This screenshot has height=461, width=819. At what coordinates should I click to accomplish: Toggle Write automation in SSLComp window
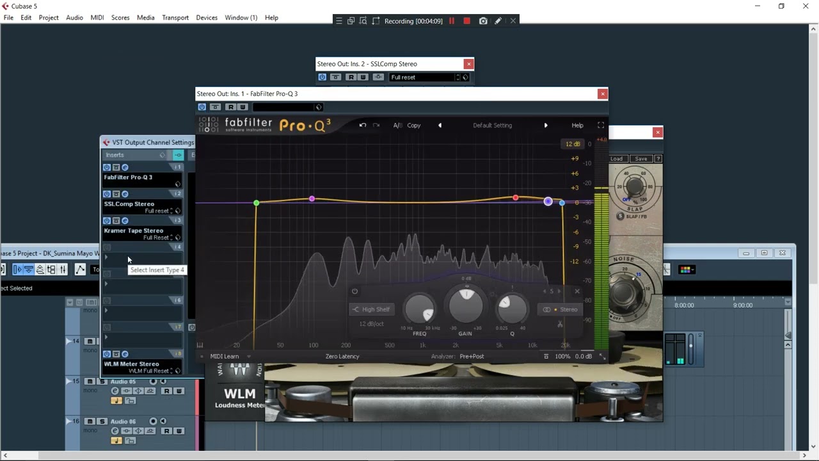[363, 77]
